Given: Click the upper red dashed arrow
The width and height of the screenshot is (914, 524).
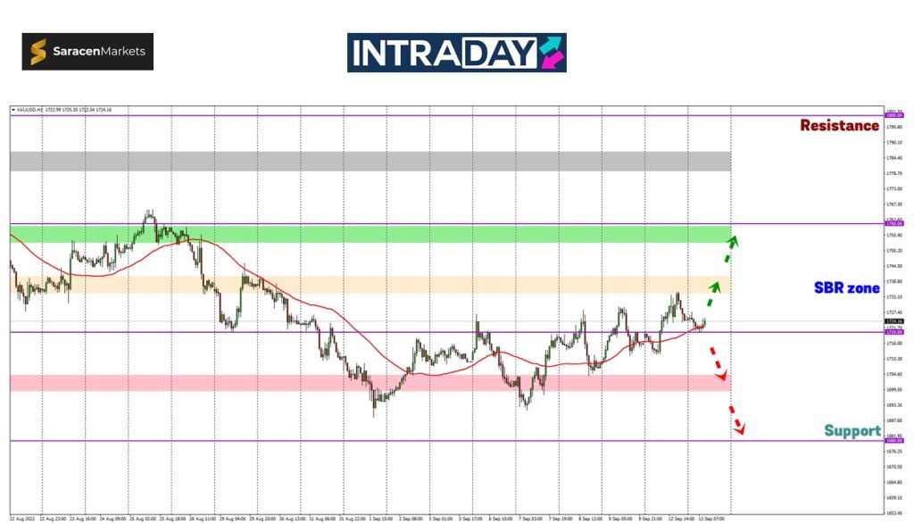Looking at the screenshot, I should (x=716, y=363).
